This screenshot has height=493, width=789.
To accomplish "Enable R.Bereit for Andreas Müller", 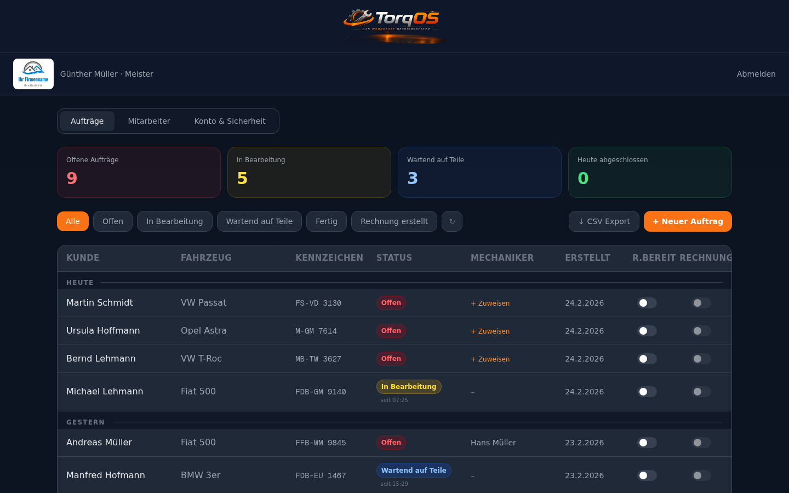I will click(x=647, y=443).
